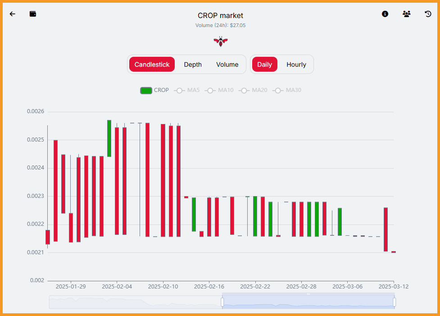Click the Volume (24h): $27.05 text

220,25
